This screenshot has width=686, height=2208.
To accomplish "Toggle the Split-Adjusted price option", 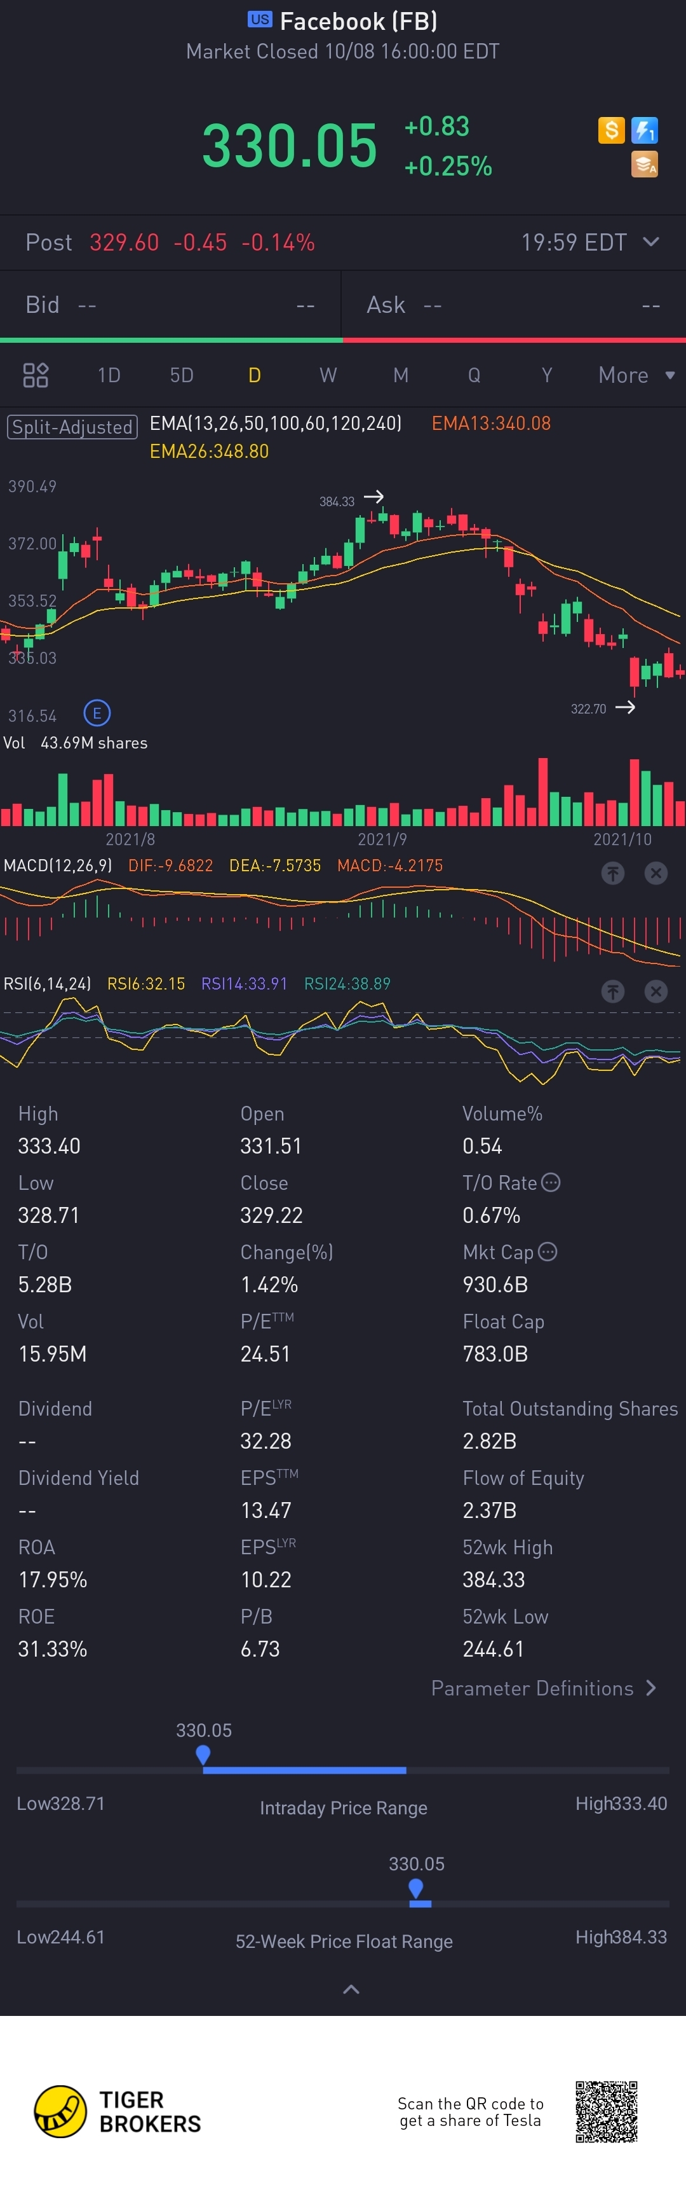I will click(72, 427).
